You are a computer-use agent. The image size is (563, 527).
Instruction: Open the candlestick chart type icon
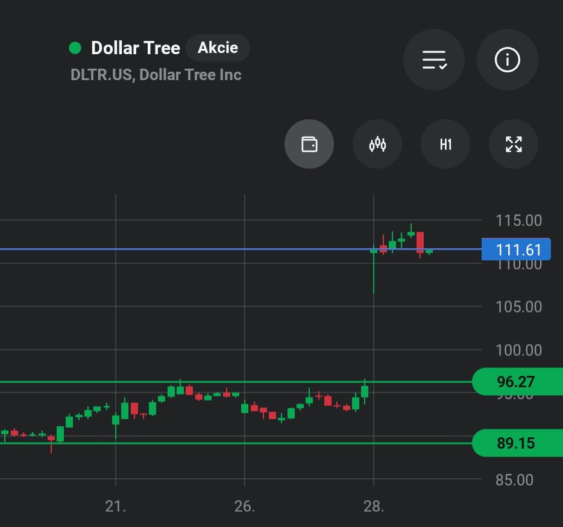tap(377, 144)
